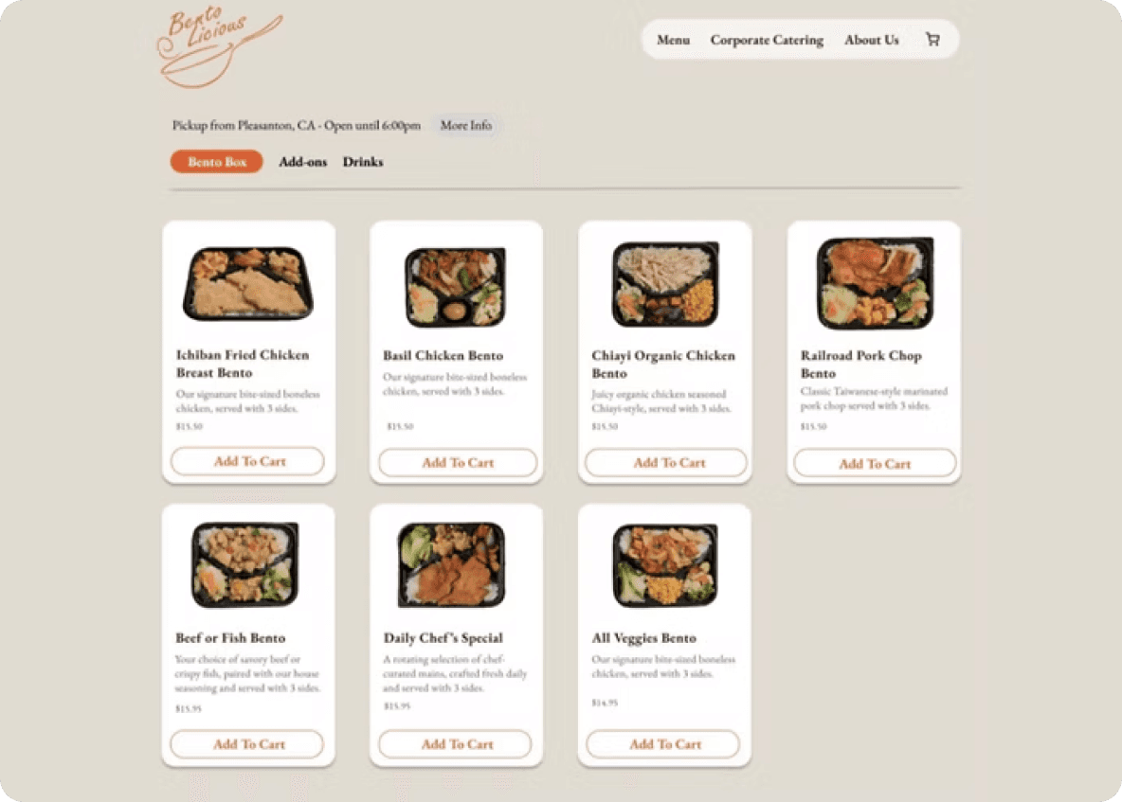Viewport: 1122px width, 802px height.
Task: Open the Basil Chicken Bento photo
Action: coord(455,286)
